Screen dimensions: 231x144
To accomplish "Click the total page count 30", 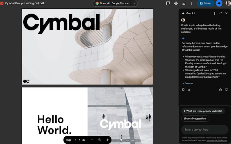I will (84, 140).
